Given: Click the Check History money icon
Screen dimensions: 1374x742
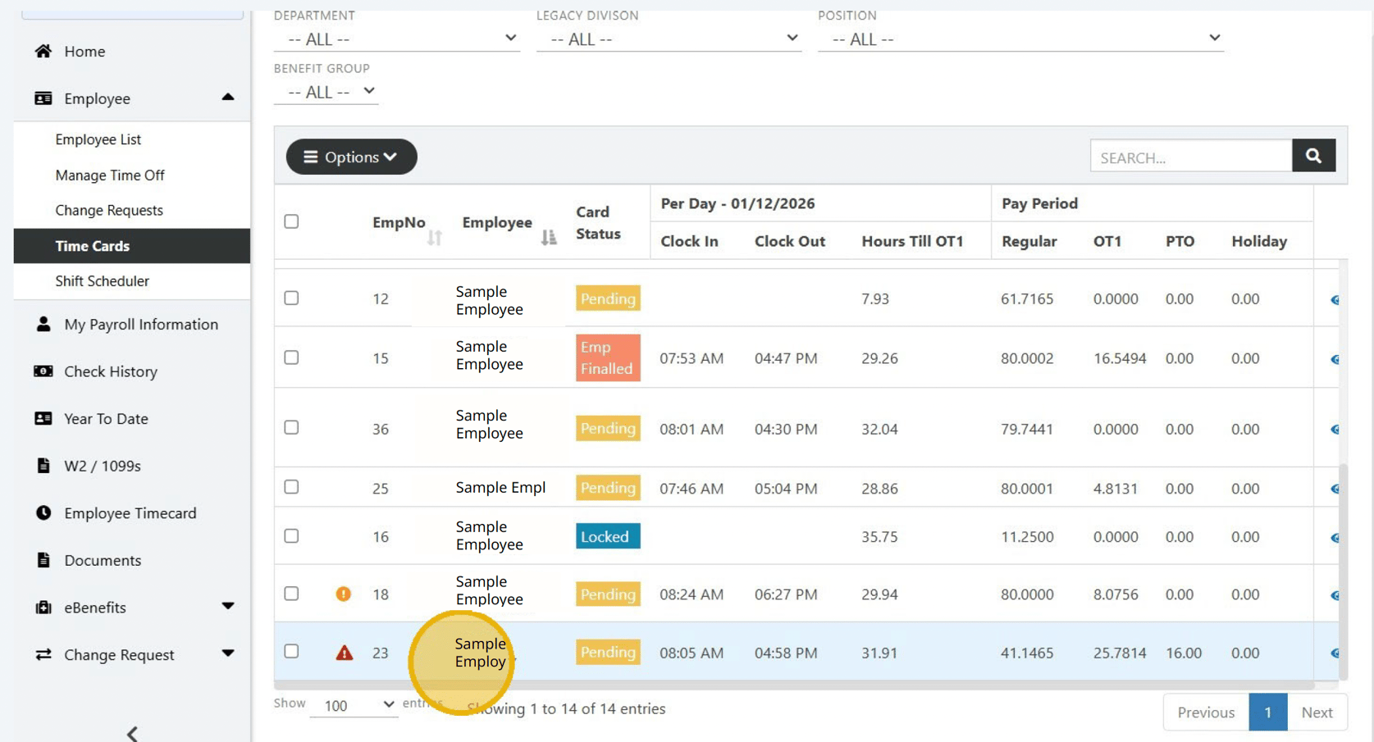Looking at the screenshot, I should pyautogui.click(x=43, y=371).
